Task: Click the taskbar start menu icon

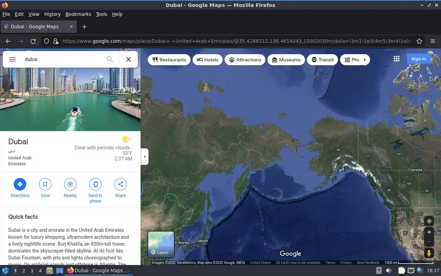Action: pos(5,270)
